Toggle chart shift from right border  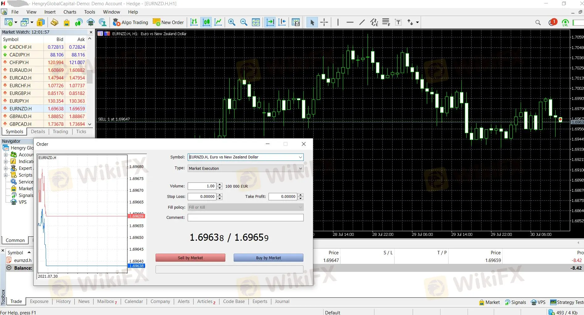[x=282, y=22]
